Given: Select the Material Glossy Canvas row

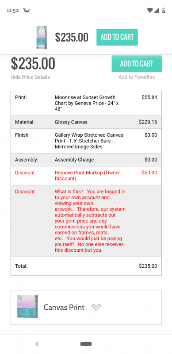Looking at the screenshot, I should 86,122.
